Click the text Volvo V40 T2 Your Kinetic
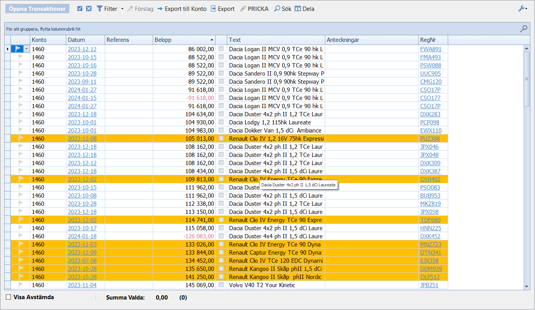Screen dimensions: 535x310 [x=262, y=285]
